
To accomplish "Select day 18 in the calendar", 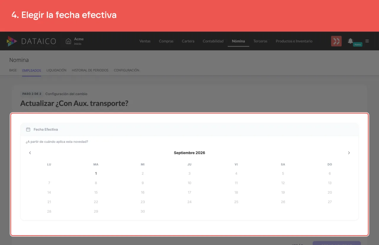I will click(x=236, y=193).
